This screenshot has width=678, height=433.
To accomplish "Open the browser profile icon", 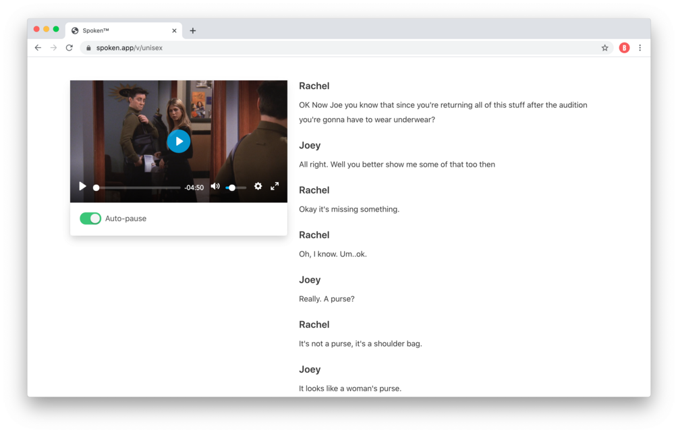I will tap(623, 48).
